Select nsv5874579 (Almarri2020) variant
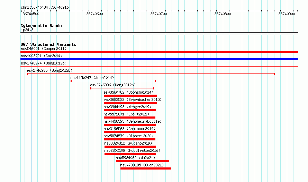This screenshot has height=182, width=308. [128, 136]
